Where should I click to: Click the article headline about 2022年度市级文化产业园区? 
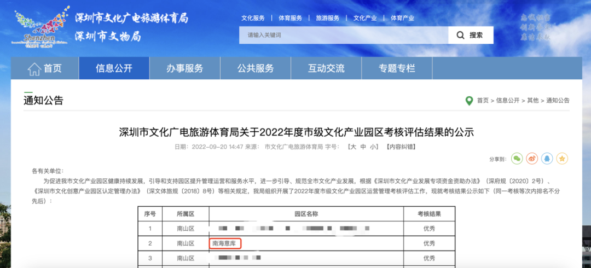click(296, 132)
